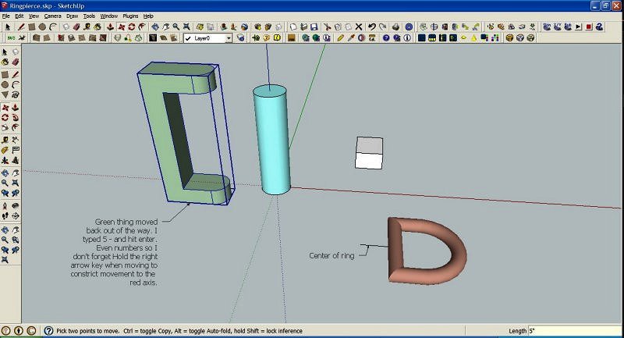624x338 pixels.
Task: Toggle Layer0 checkmark in layer box
Action: (x=188, y=37)
